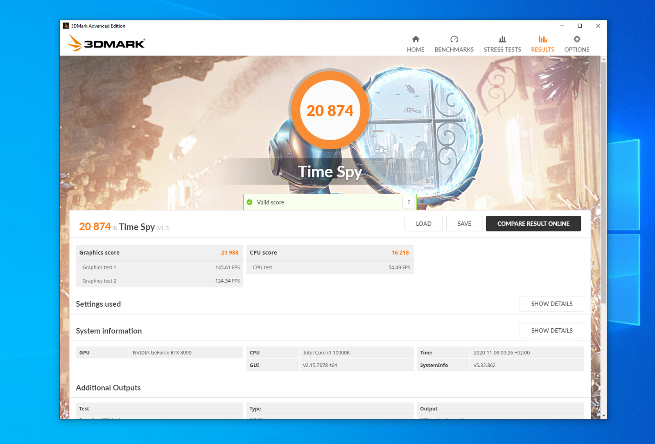Screen dimensions: 655x444
Task: Click the SAVE button
Action: pyautogui.click(x=464, y=224)
